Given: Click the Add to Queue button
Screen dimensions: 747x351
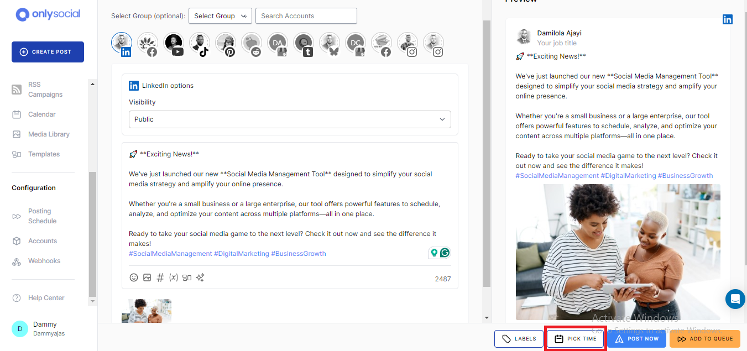Looking at the screenshot, I should click(704, 339).
